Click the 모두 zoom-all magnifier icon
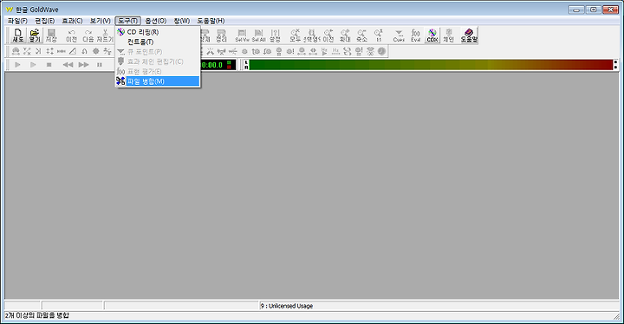 [295, 35]
